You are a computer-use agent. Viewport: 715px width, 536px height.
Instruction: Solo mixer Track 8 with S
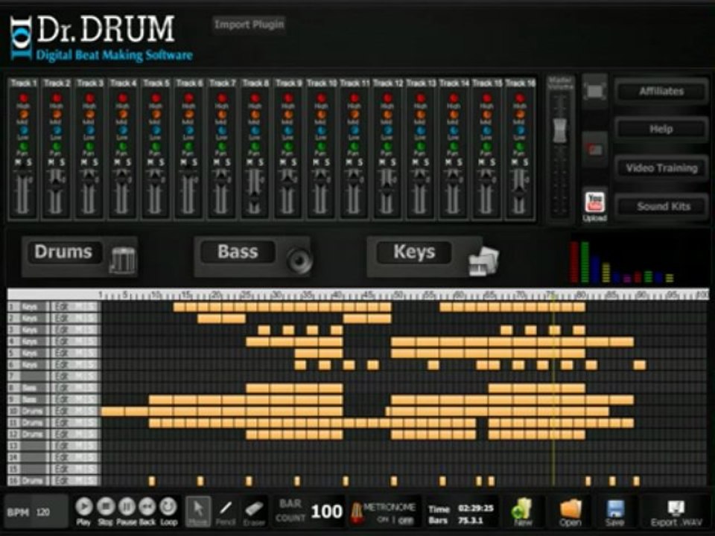tap(261, 162)
